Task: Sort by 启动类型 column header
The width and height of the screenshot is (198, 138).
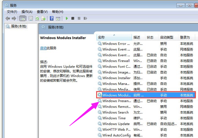Action: click(x=168, y=37)
